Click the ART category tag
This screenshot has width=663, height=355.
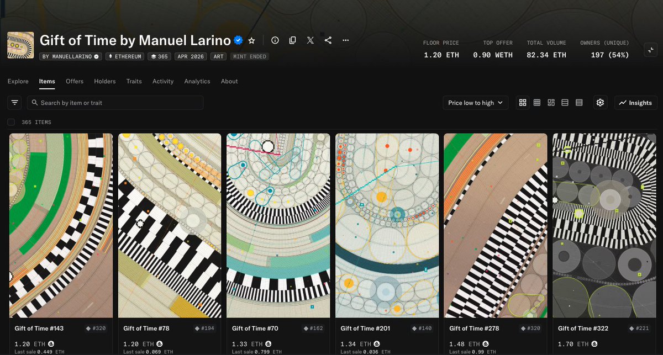tap(219, 56)
